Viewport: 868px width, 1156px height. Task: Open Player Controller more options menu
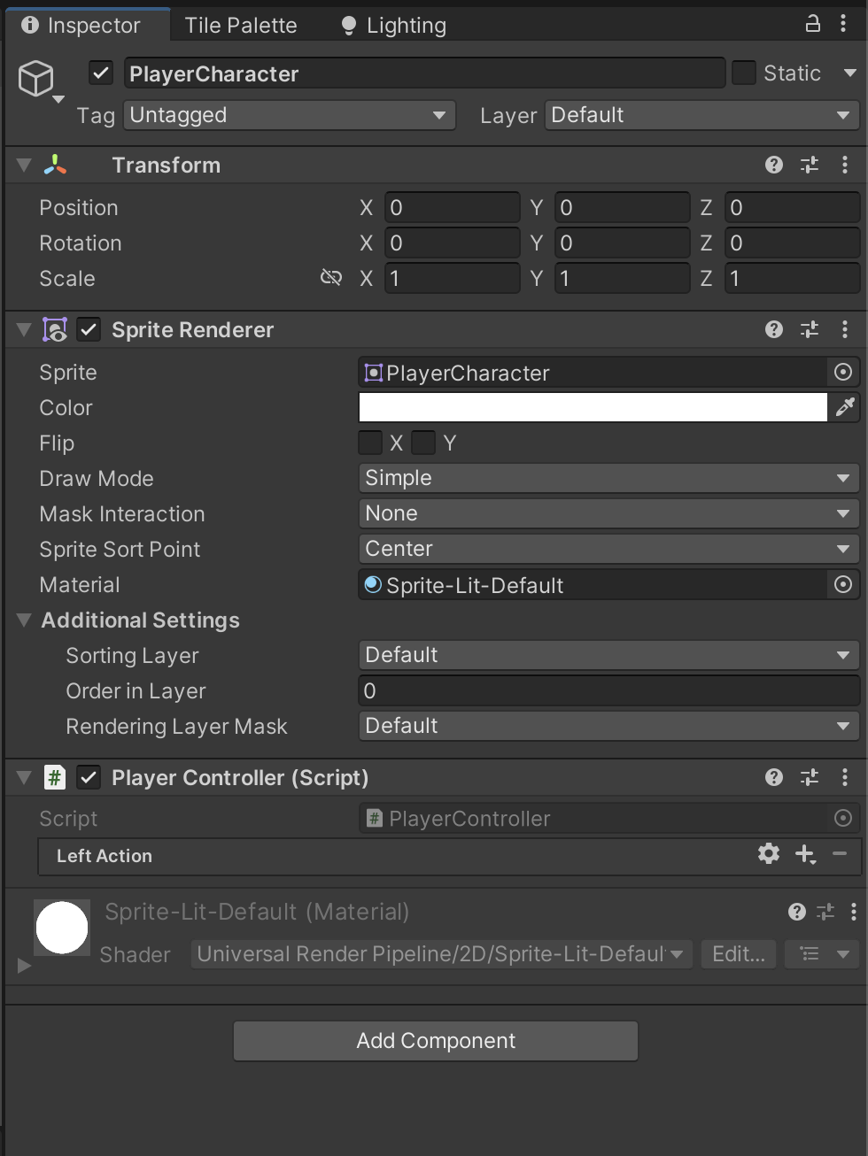point(845,777)
